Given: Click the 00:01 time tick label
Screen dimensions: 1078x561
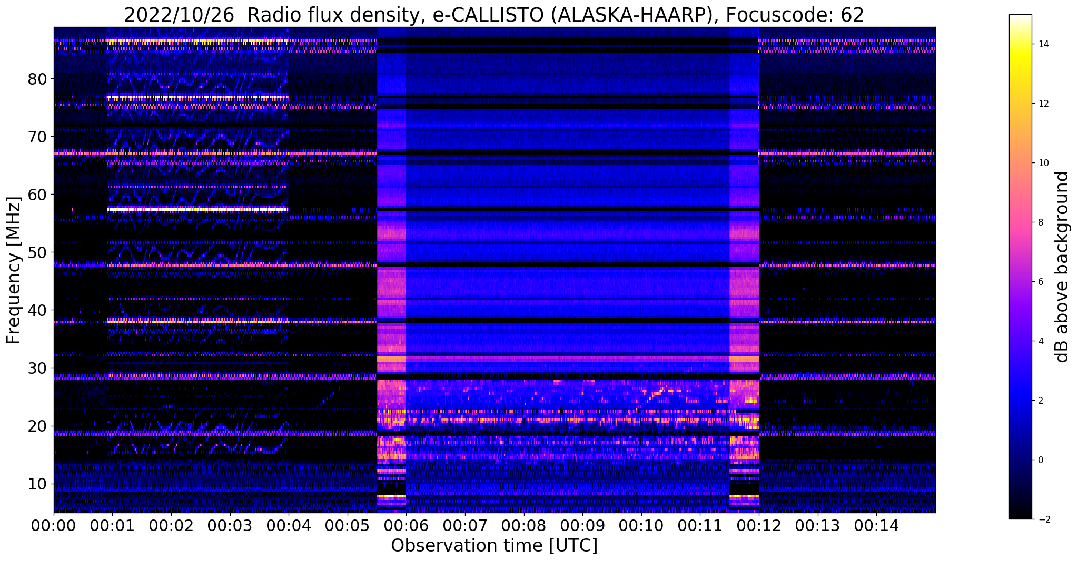Looking at the screenshot, I should 112,525.
